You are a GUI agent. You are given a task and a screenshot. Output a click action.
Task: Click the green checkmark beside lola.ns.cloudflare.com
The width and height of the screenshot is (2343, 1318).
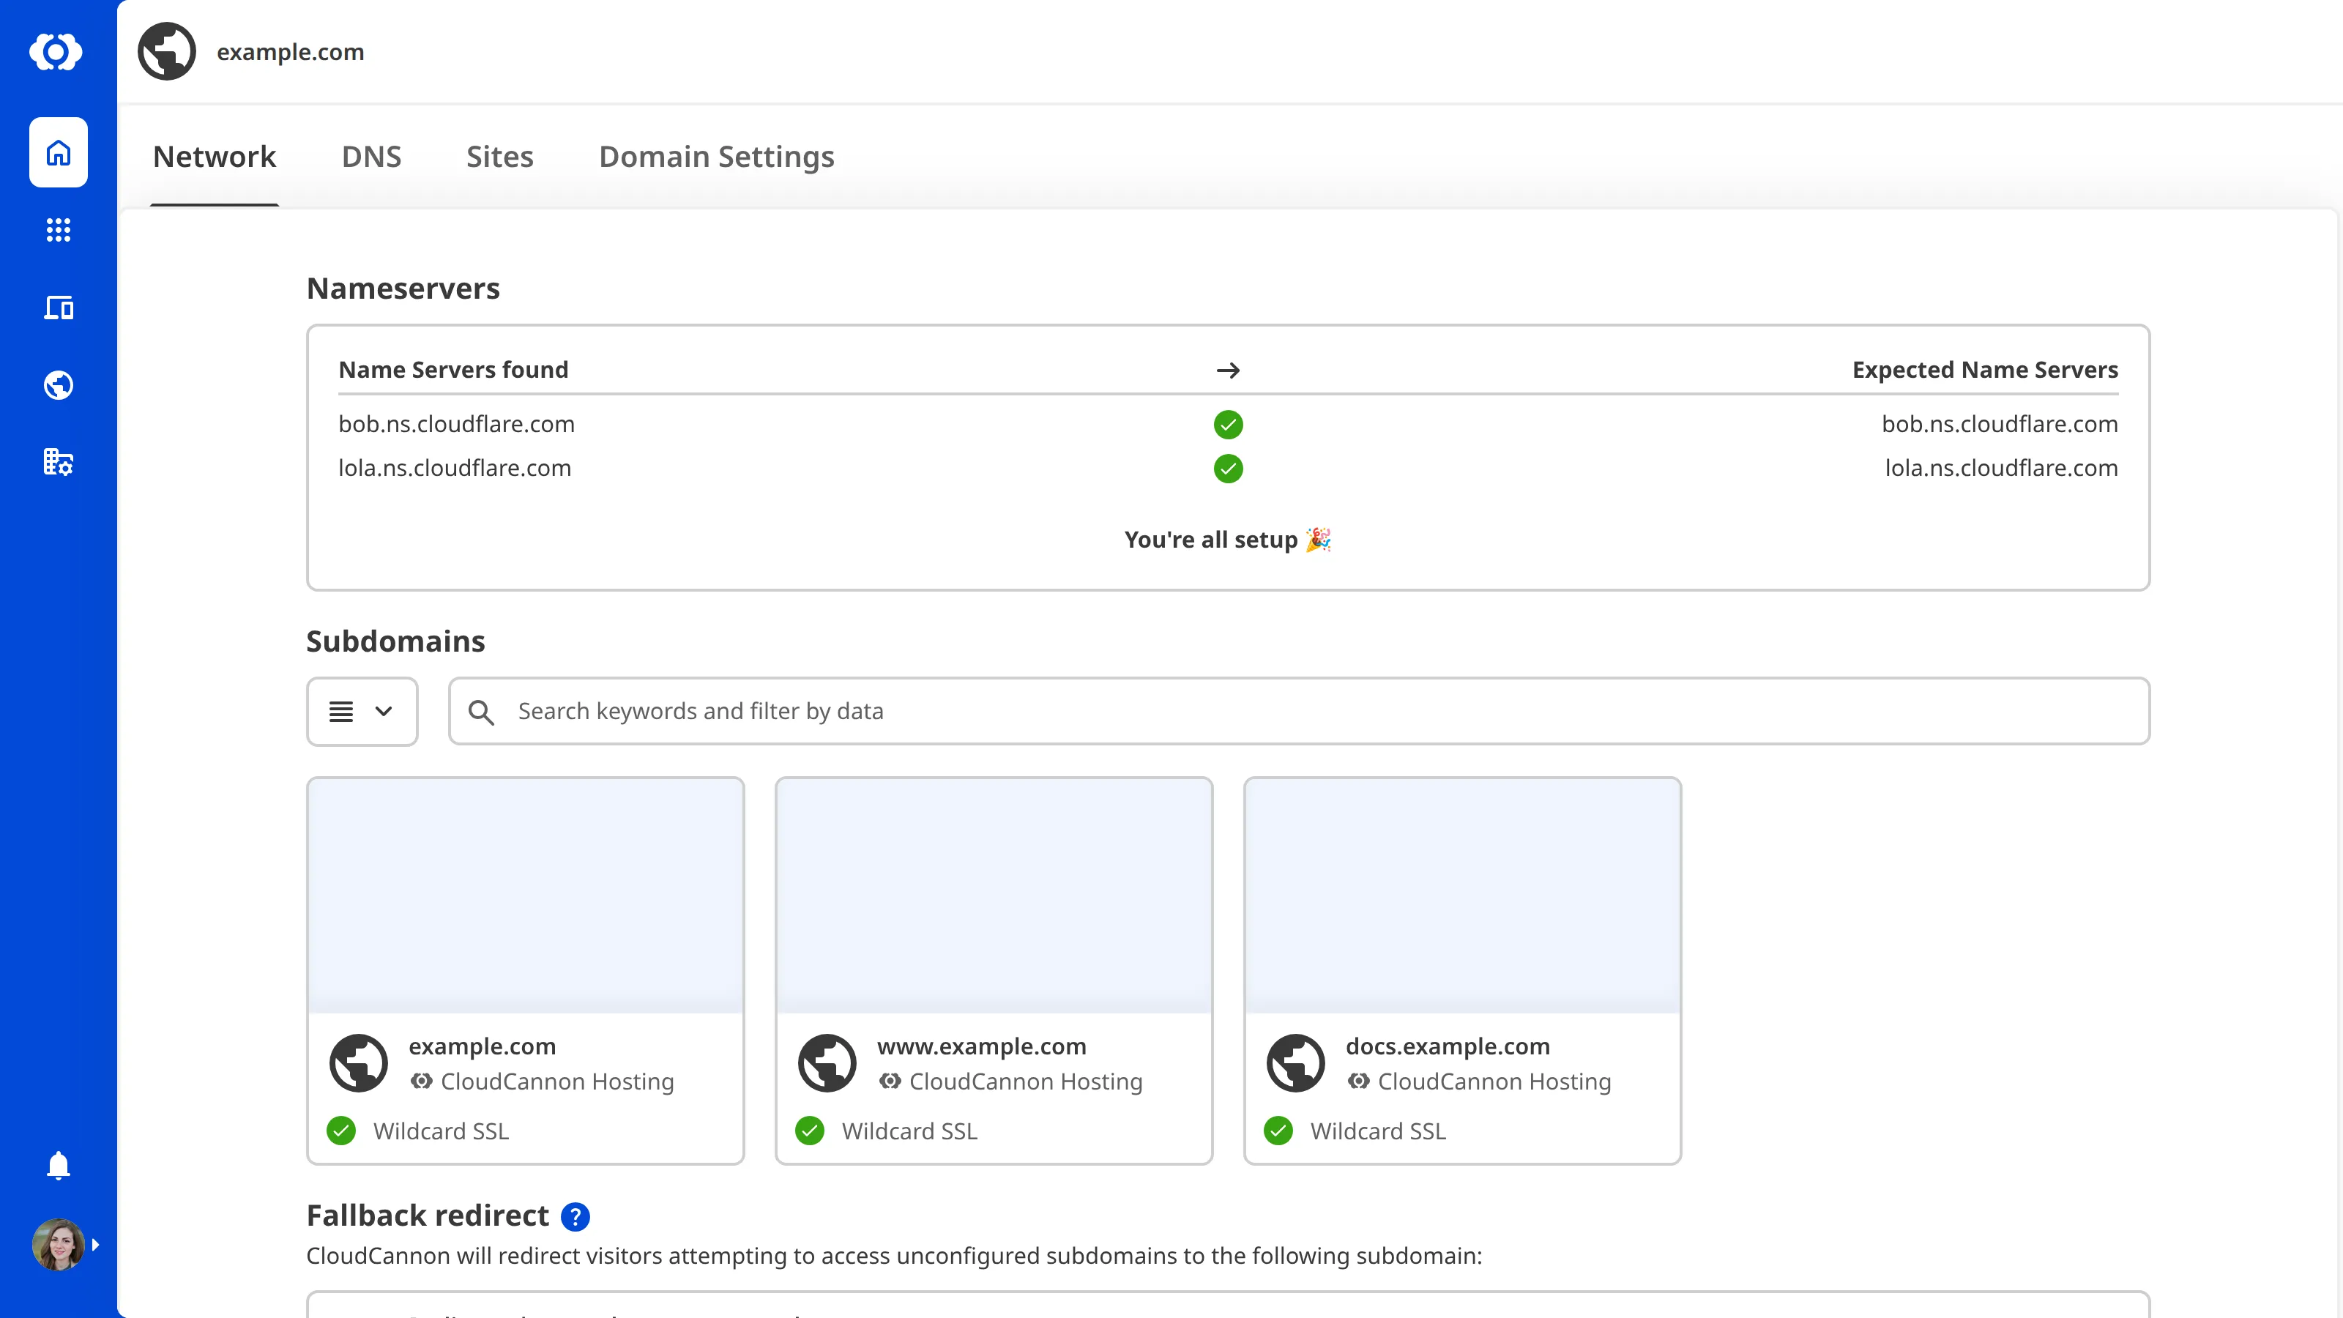tap(1228, 469)
